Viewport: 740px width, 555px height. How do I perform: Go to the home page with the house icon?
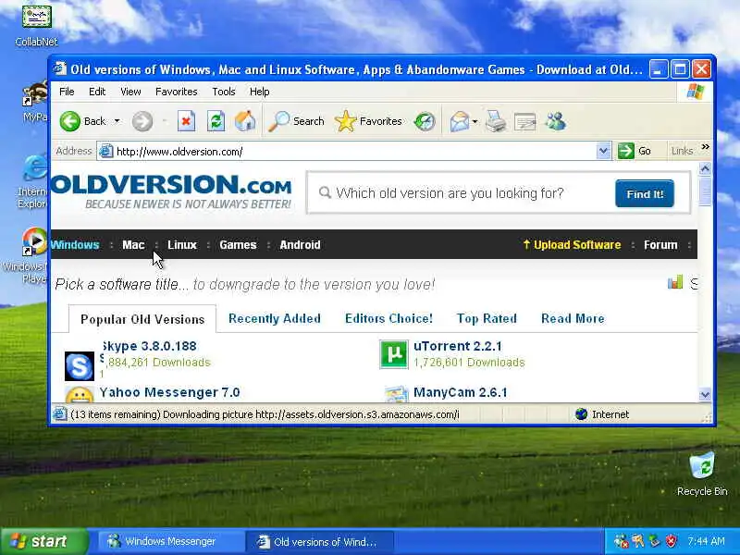[245, 121]
